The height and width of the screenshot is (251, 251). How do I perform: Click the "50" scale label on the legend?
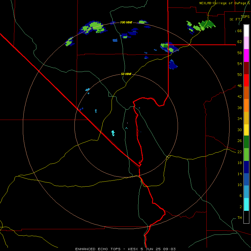click(x=240, y=75)
